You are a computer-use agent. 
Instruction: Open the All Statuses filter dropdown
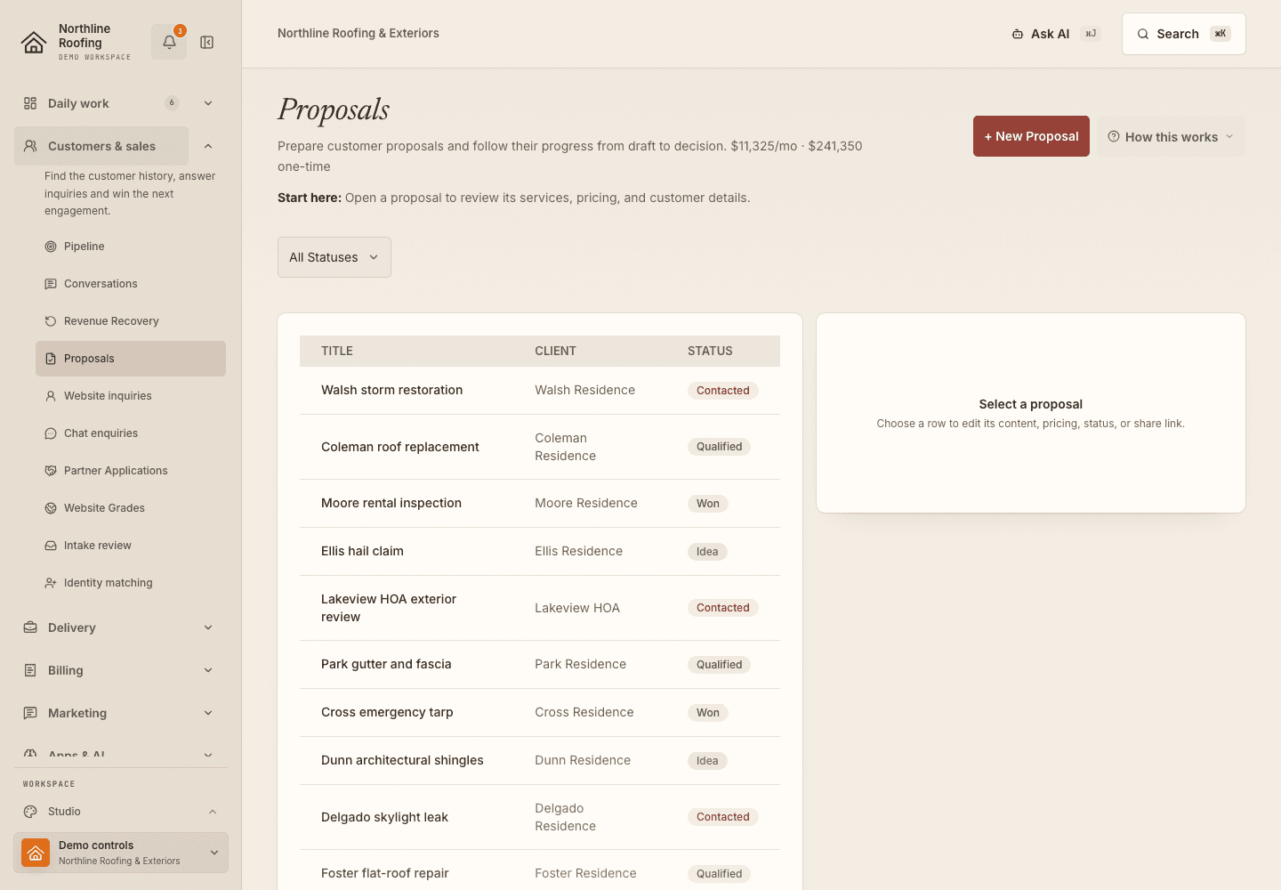point(334,257)
